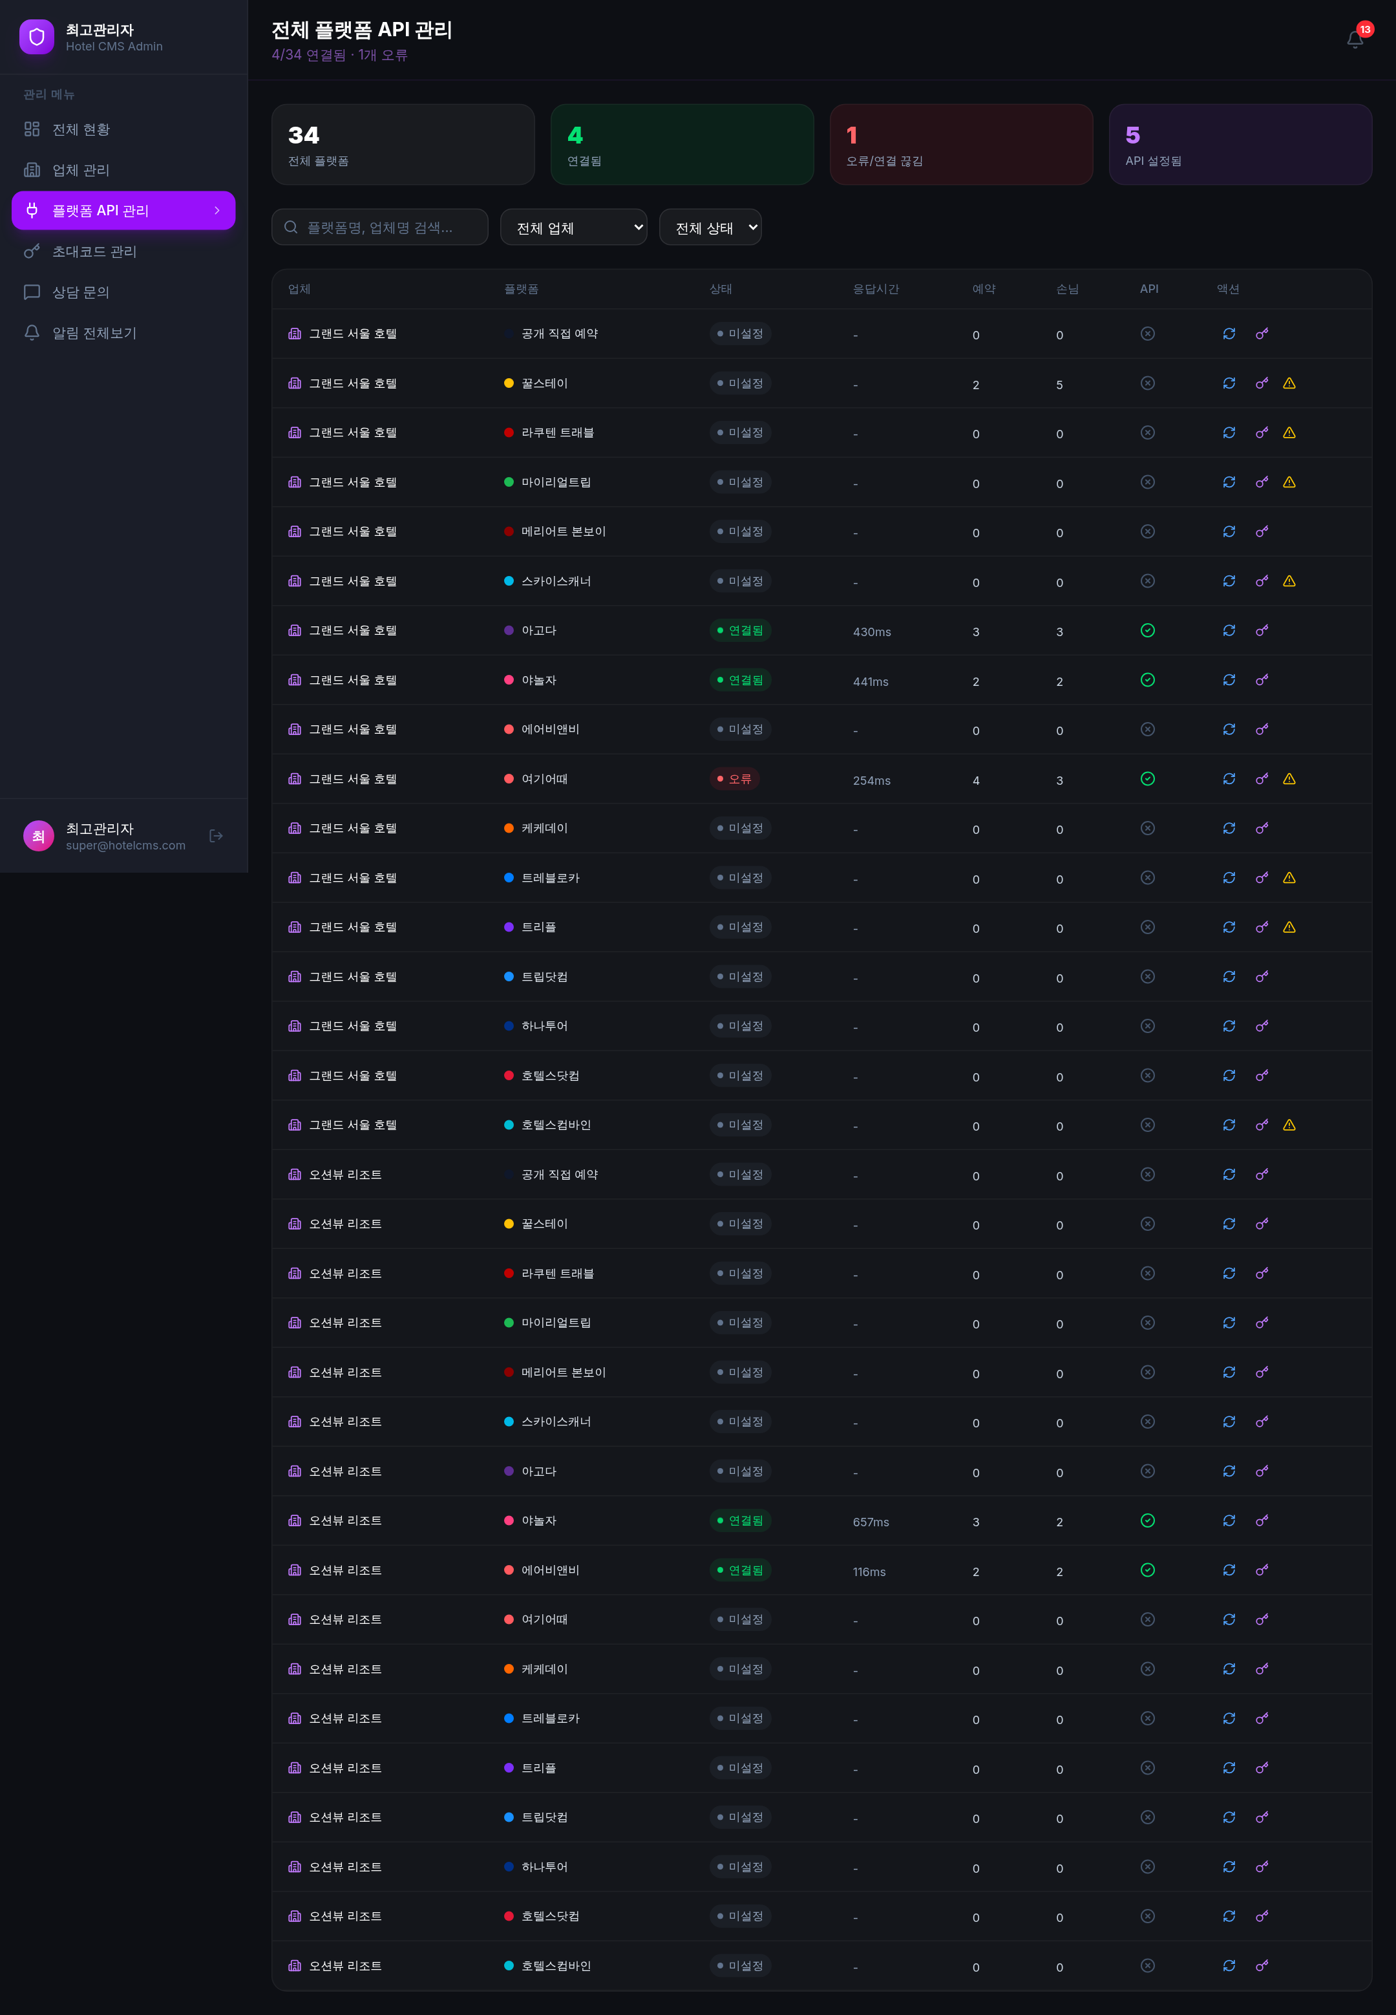This screenshot has width=1396, height=2015.
Task: Click the 플랫폼명, 업체명 검색 input field
Action: 379,228
